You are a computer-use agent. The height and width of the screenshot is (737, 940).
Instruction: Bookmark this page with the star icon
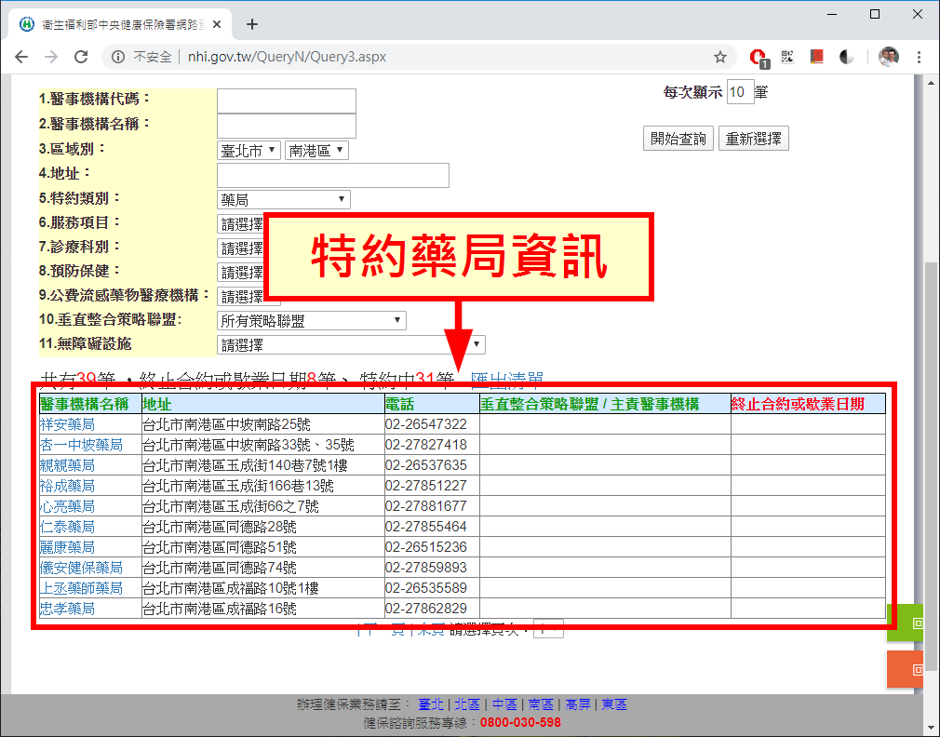pos(720,57)
